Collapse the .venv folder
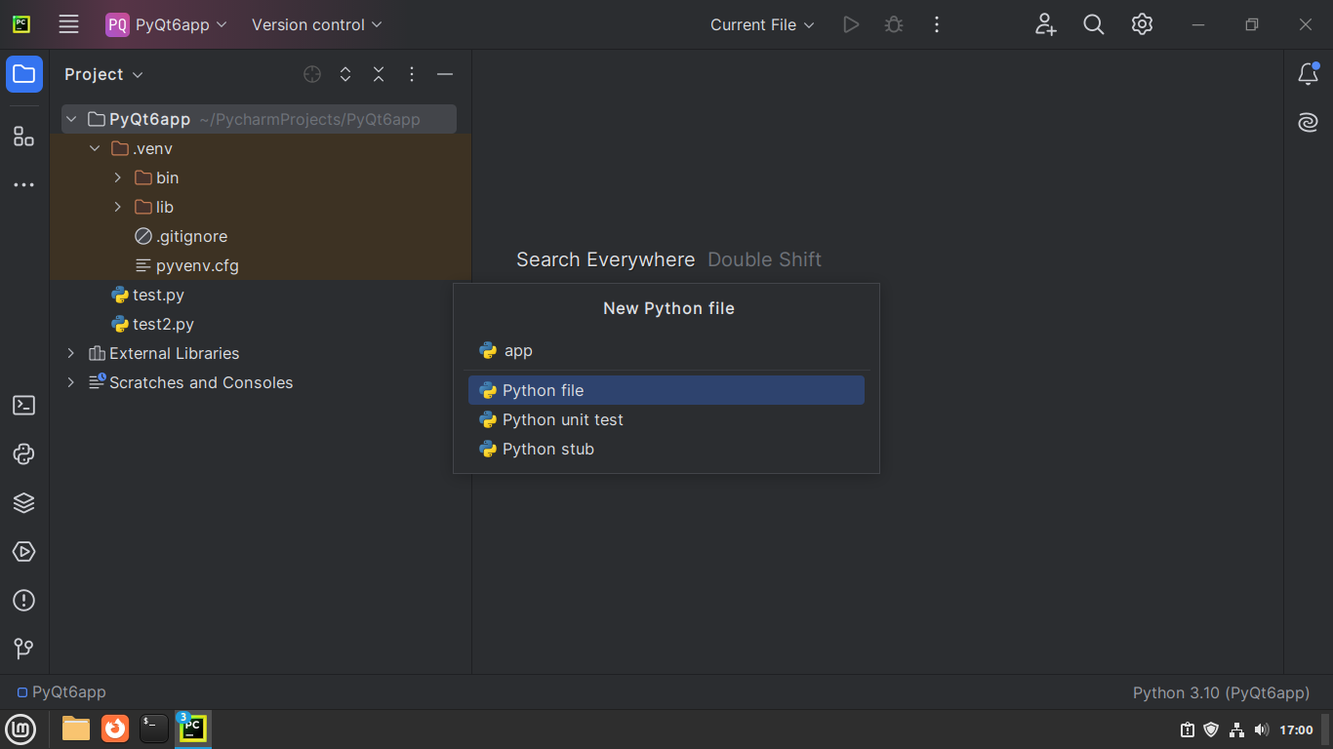This screenshot has width=1333, height=749. pos(95,148)
